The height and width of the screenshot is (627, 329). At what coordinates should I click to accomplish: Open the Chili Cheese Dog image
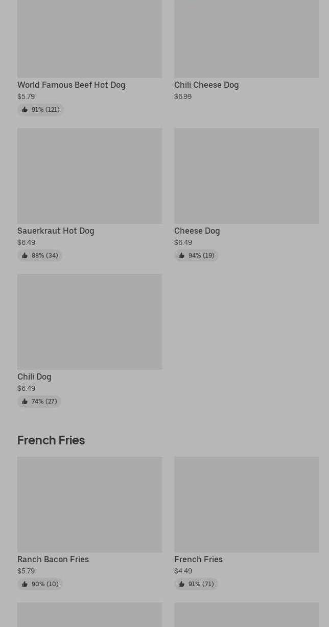tap(246, 38)
